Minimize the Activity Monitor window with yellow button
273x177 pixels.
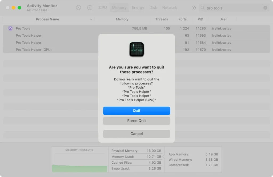coord(14,8)
